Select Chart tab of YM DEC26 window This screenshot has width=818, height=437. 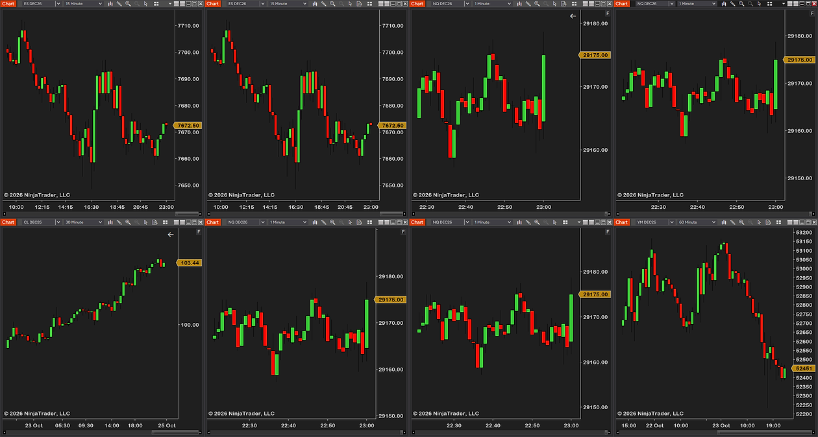pyautogui.click(x=621, y=222)
